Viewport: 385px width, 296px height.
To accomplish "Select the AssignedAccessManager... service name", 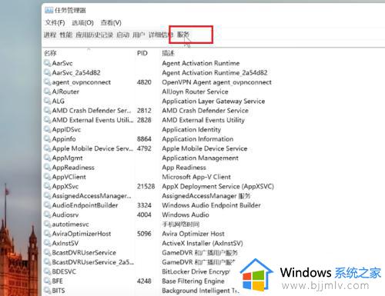I will [x=92, y=196].
